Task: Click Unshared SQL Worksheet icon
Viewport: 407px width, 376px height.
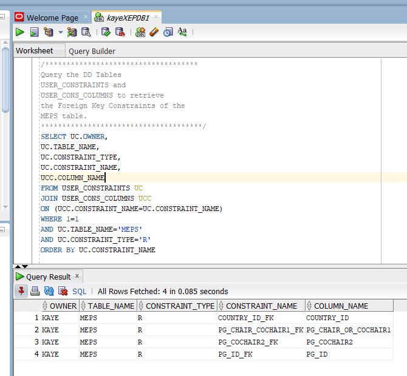Action: click(140, 32)
